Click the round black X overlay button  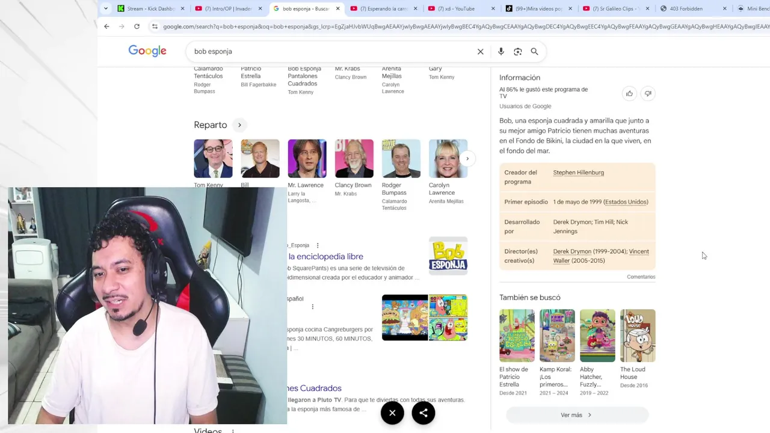pos(392,413)
